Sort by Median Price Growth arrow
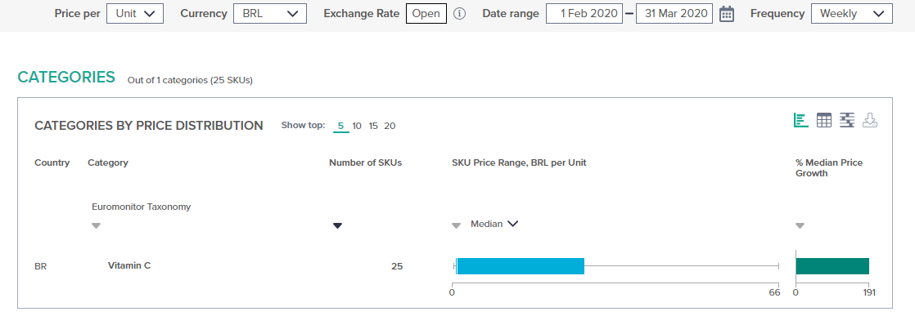915x316 pixels. tap(800, 226)
